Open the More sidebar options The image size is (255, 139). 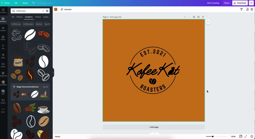pyautogui.click(x=3, y=111)
